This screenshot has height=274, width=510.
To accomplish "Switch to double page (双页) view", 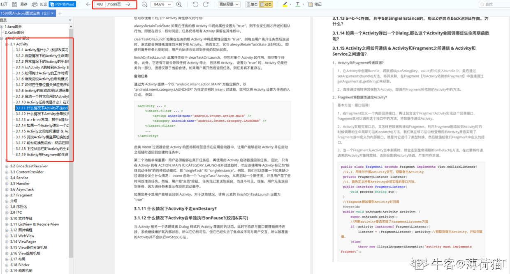I will [x=266, y=4].
